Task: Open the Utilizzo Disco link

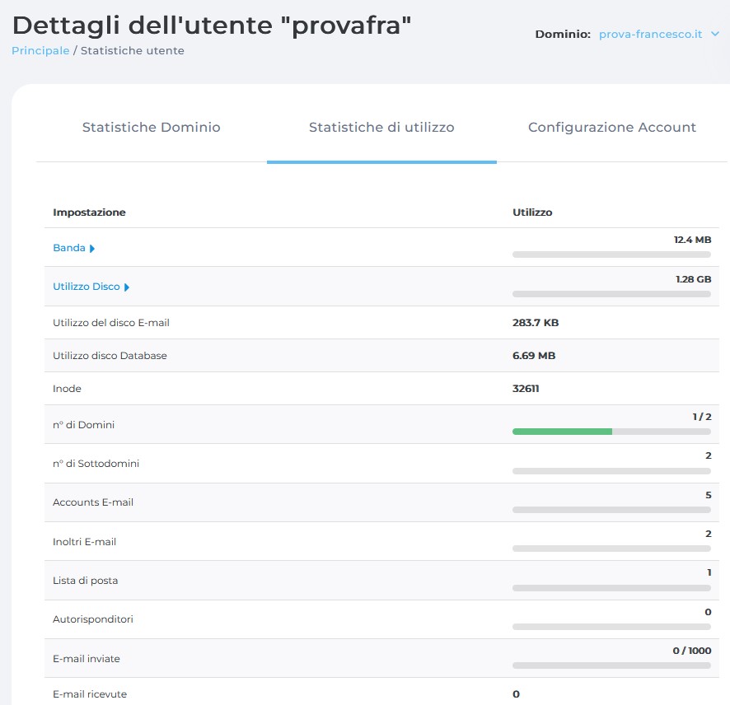Action: (86, 287)
